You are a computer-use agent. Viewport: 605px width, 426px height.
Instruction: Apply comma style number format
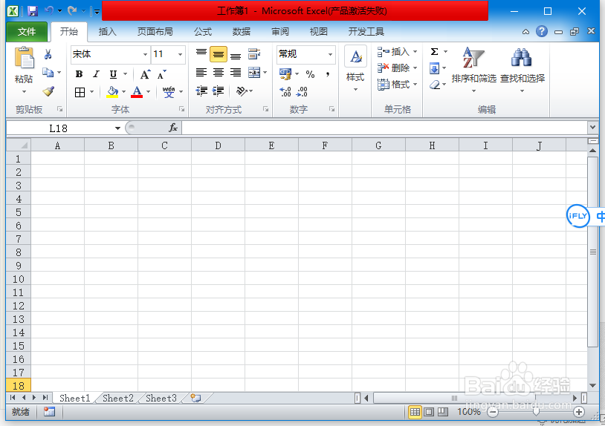tap(328, 74)
